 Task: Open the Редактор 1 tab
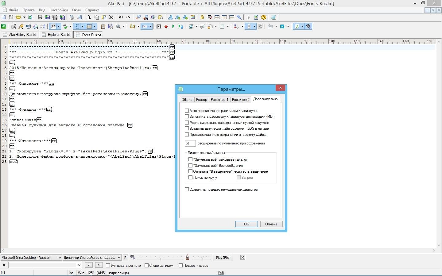coord(219,100)
